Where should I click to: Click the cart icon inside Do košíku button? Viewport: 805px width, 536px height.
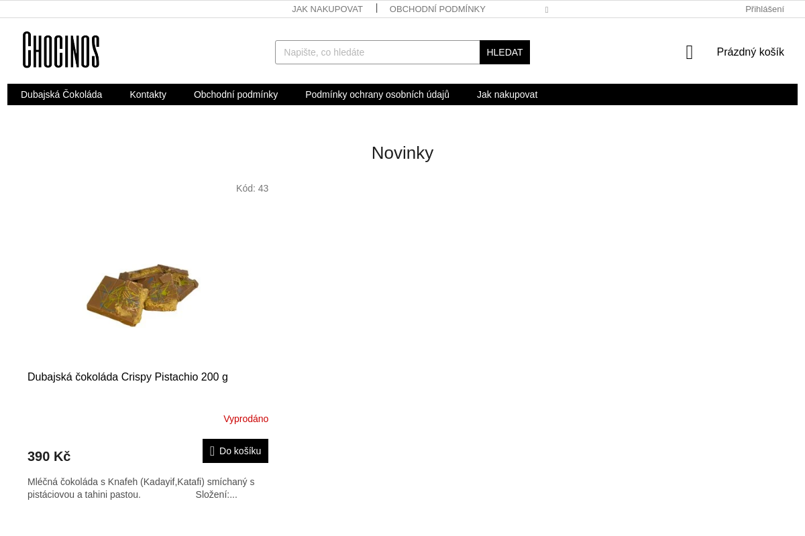[212, 451]
